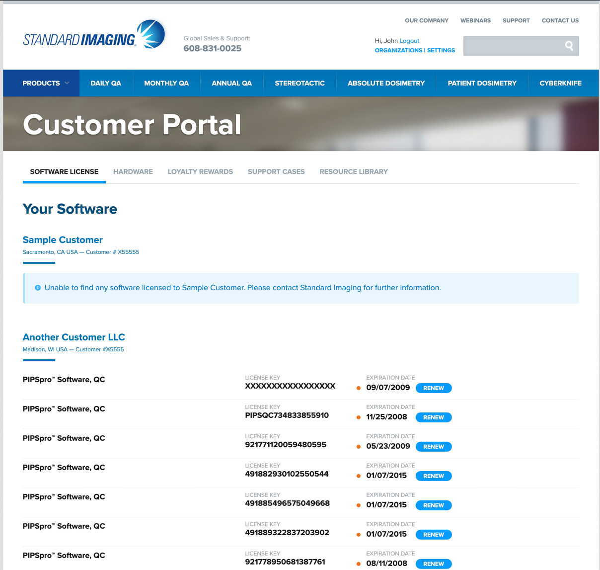Open the Organizations link

(x=398, y=50)
